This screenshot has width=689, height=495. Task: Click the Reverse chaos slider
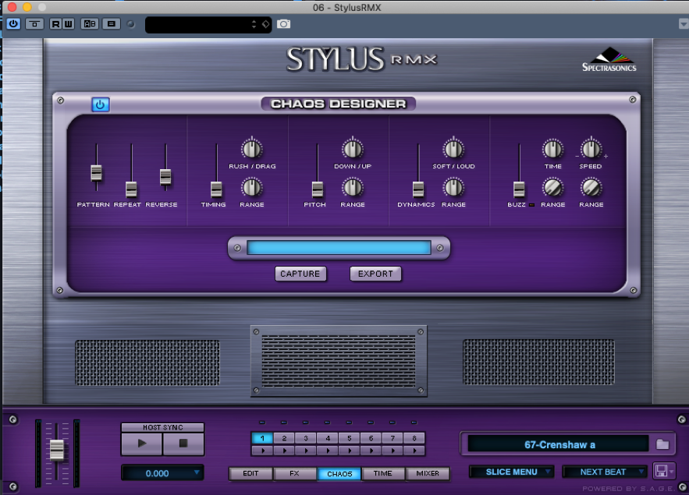(x=165, y=177)
